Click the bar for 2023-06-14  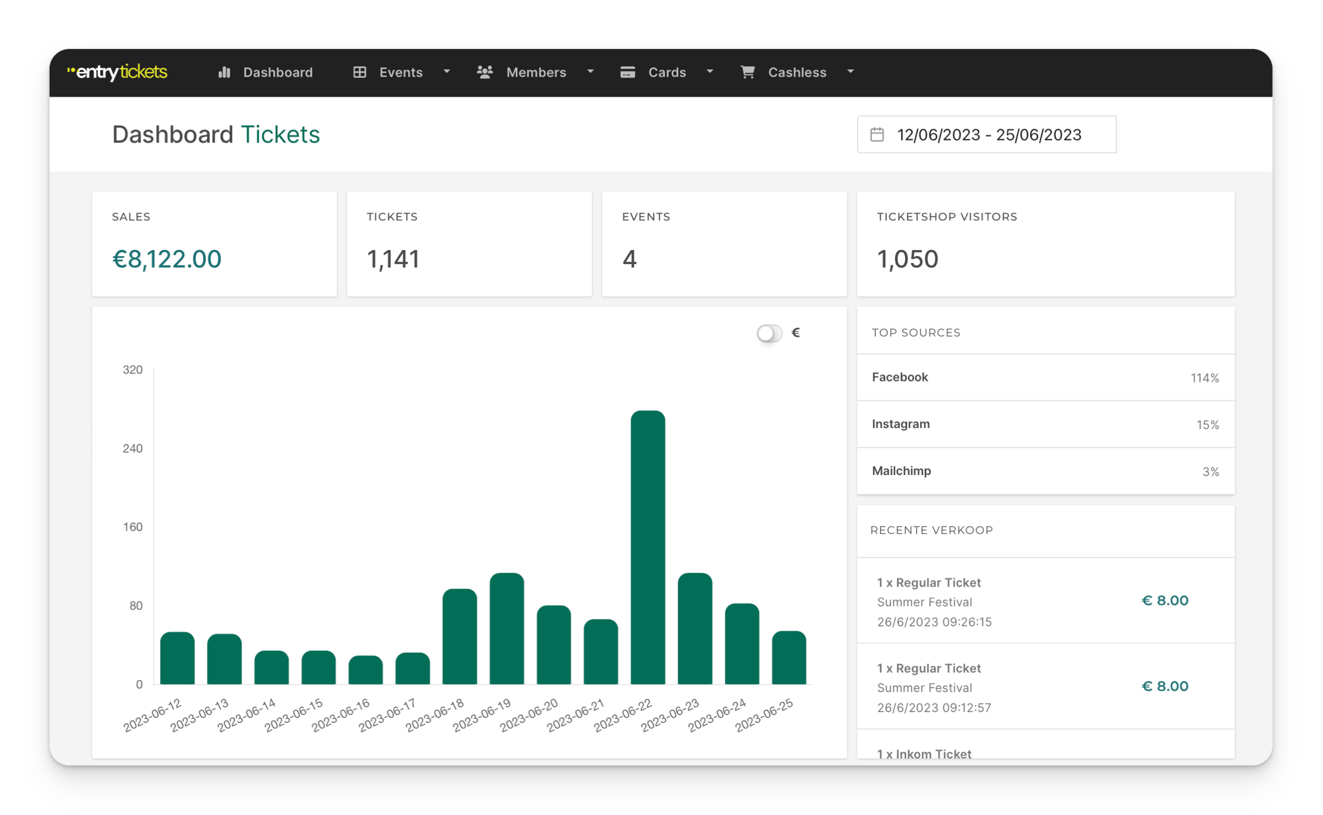271,667
